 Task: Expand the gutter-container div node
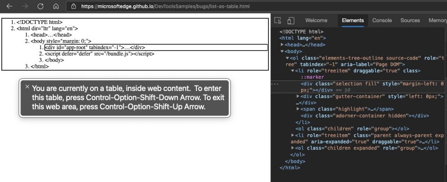click(298, 96)
